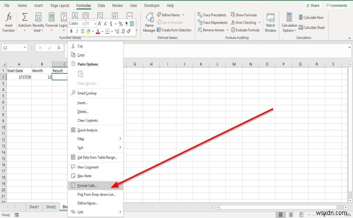Screen dimensions: 353x218
Task: Switch to the Data tab
Action: (x=101, y=6)
